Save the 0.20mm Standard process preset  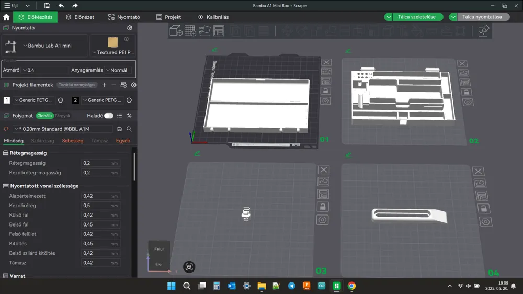point(119,129)
